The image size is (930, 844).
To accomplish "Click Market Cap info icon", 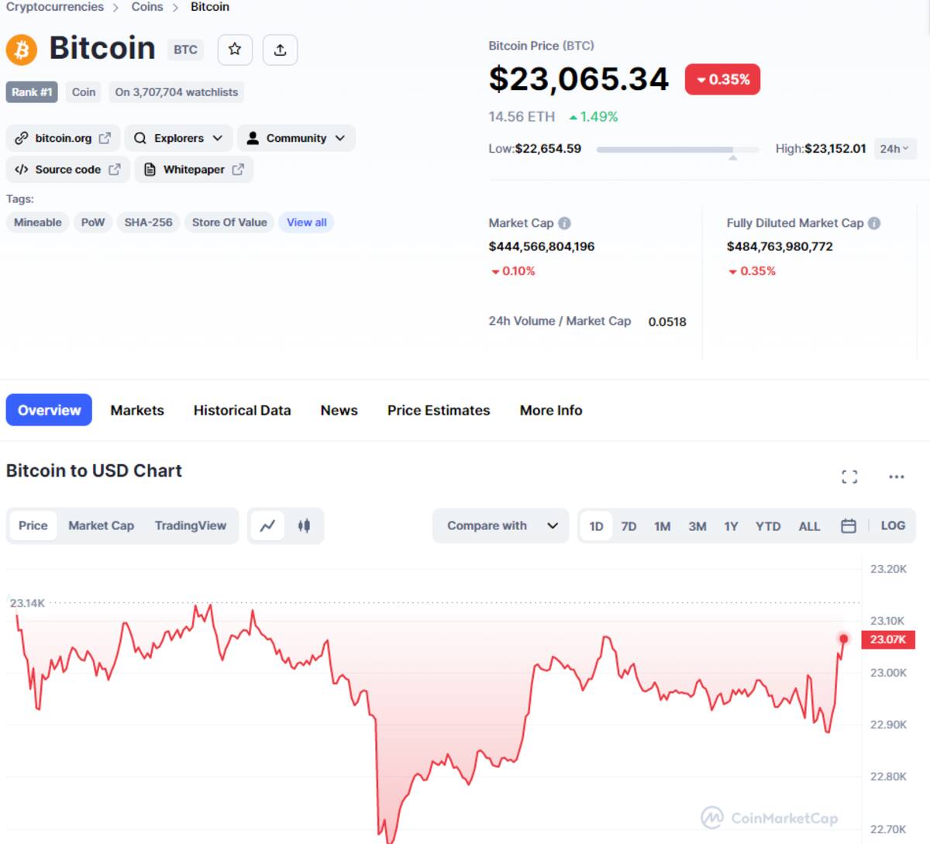I will (564, 223).
